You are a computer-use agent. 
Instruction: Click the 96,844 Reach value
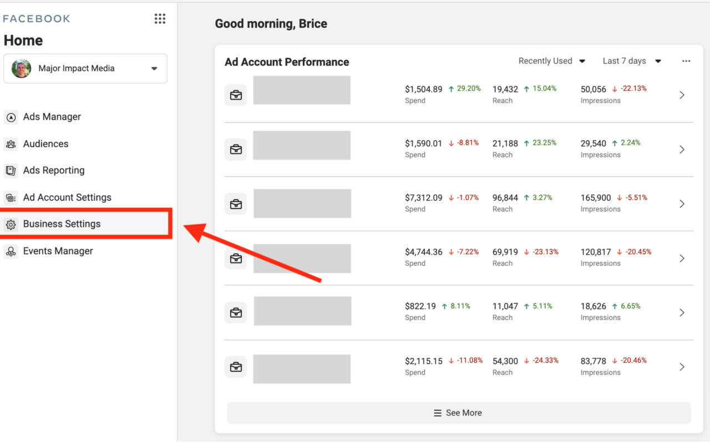click(x=505, y=197)
